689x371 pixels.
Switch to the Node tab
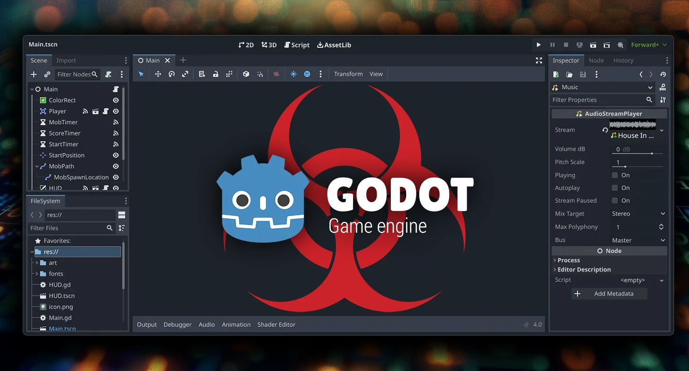pyautogui.click(x=596, y=61)
